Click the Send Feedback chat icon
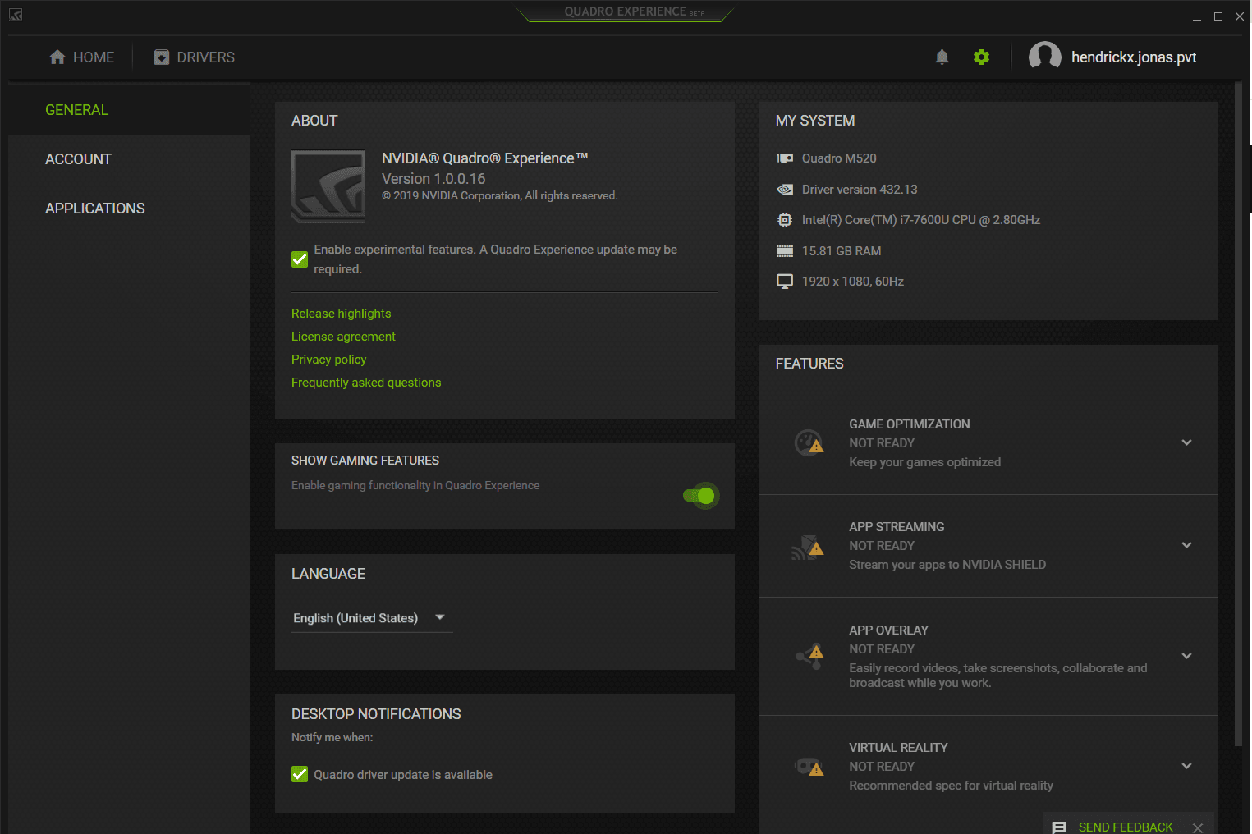This screenshot has height=834, width=1252. tap(1059, 827)
